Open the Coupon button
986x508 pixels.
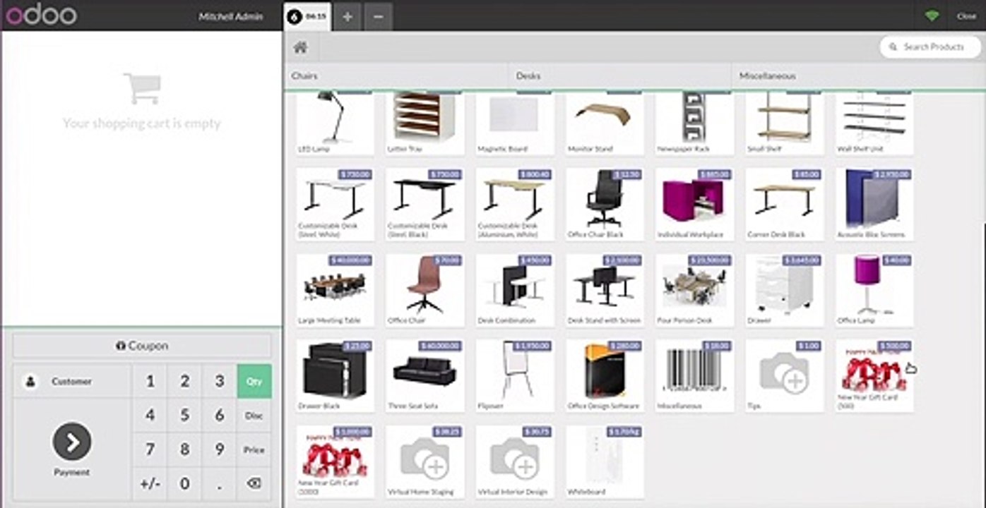pyautogui.click(x=142, y=346)
